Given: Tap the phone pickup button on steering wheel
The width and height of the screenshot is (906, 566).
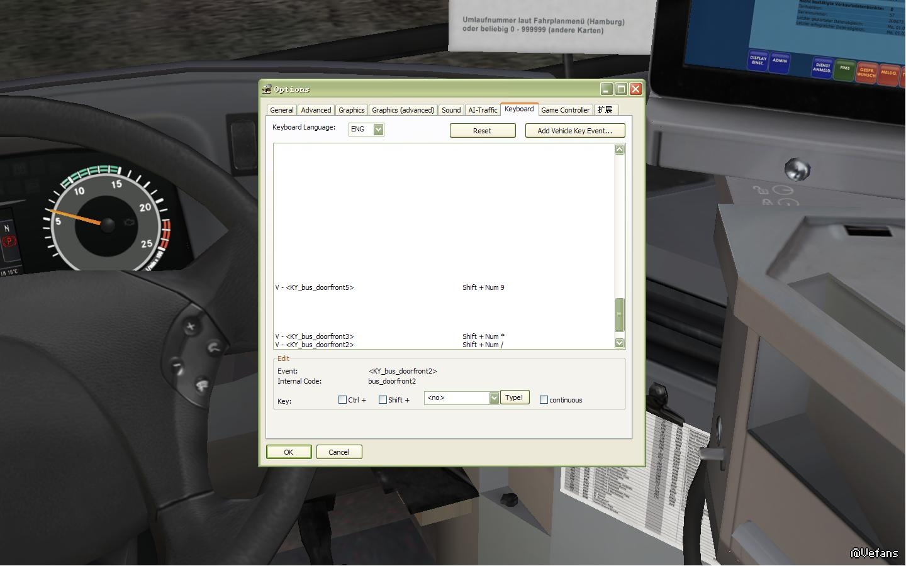Looking at the screenshot, I should click(213, 347).
